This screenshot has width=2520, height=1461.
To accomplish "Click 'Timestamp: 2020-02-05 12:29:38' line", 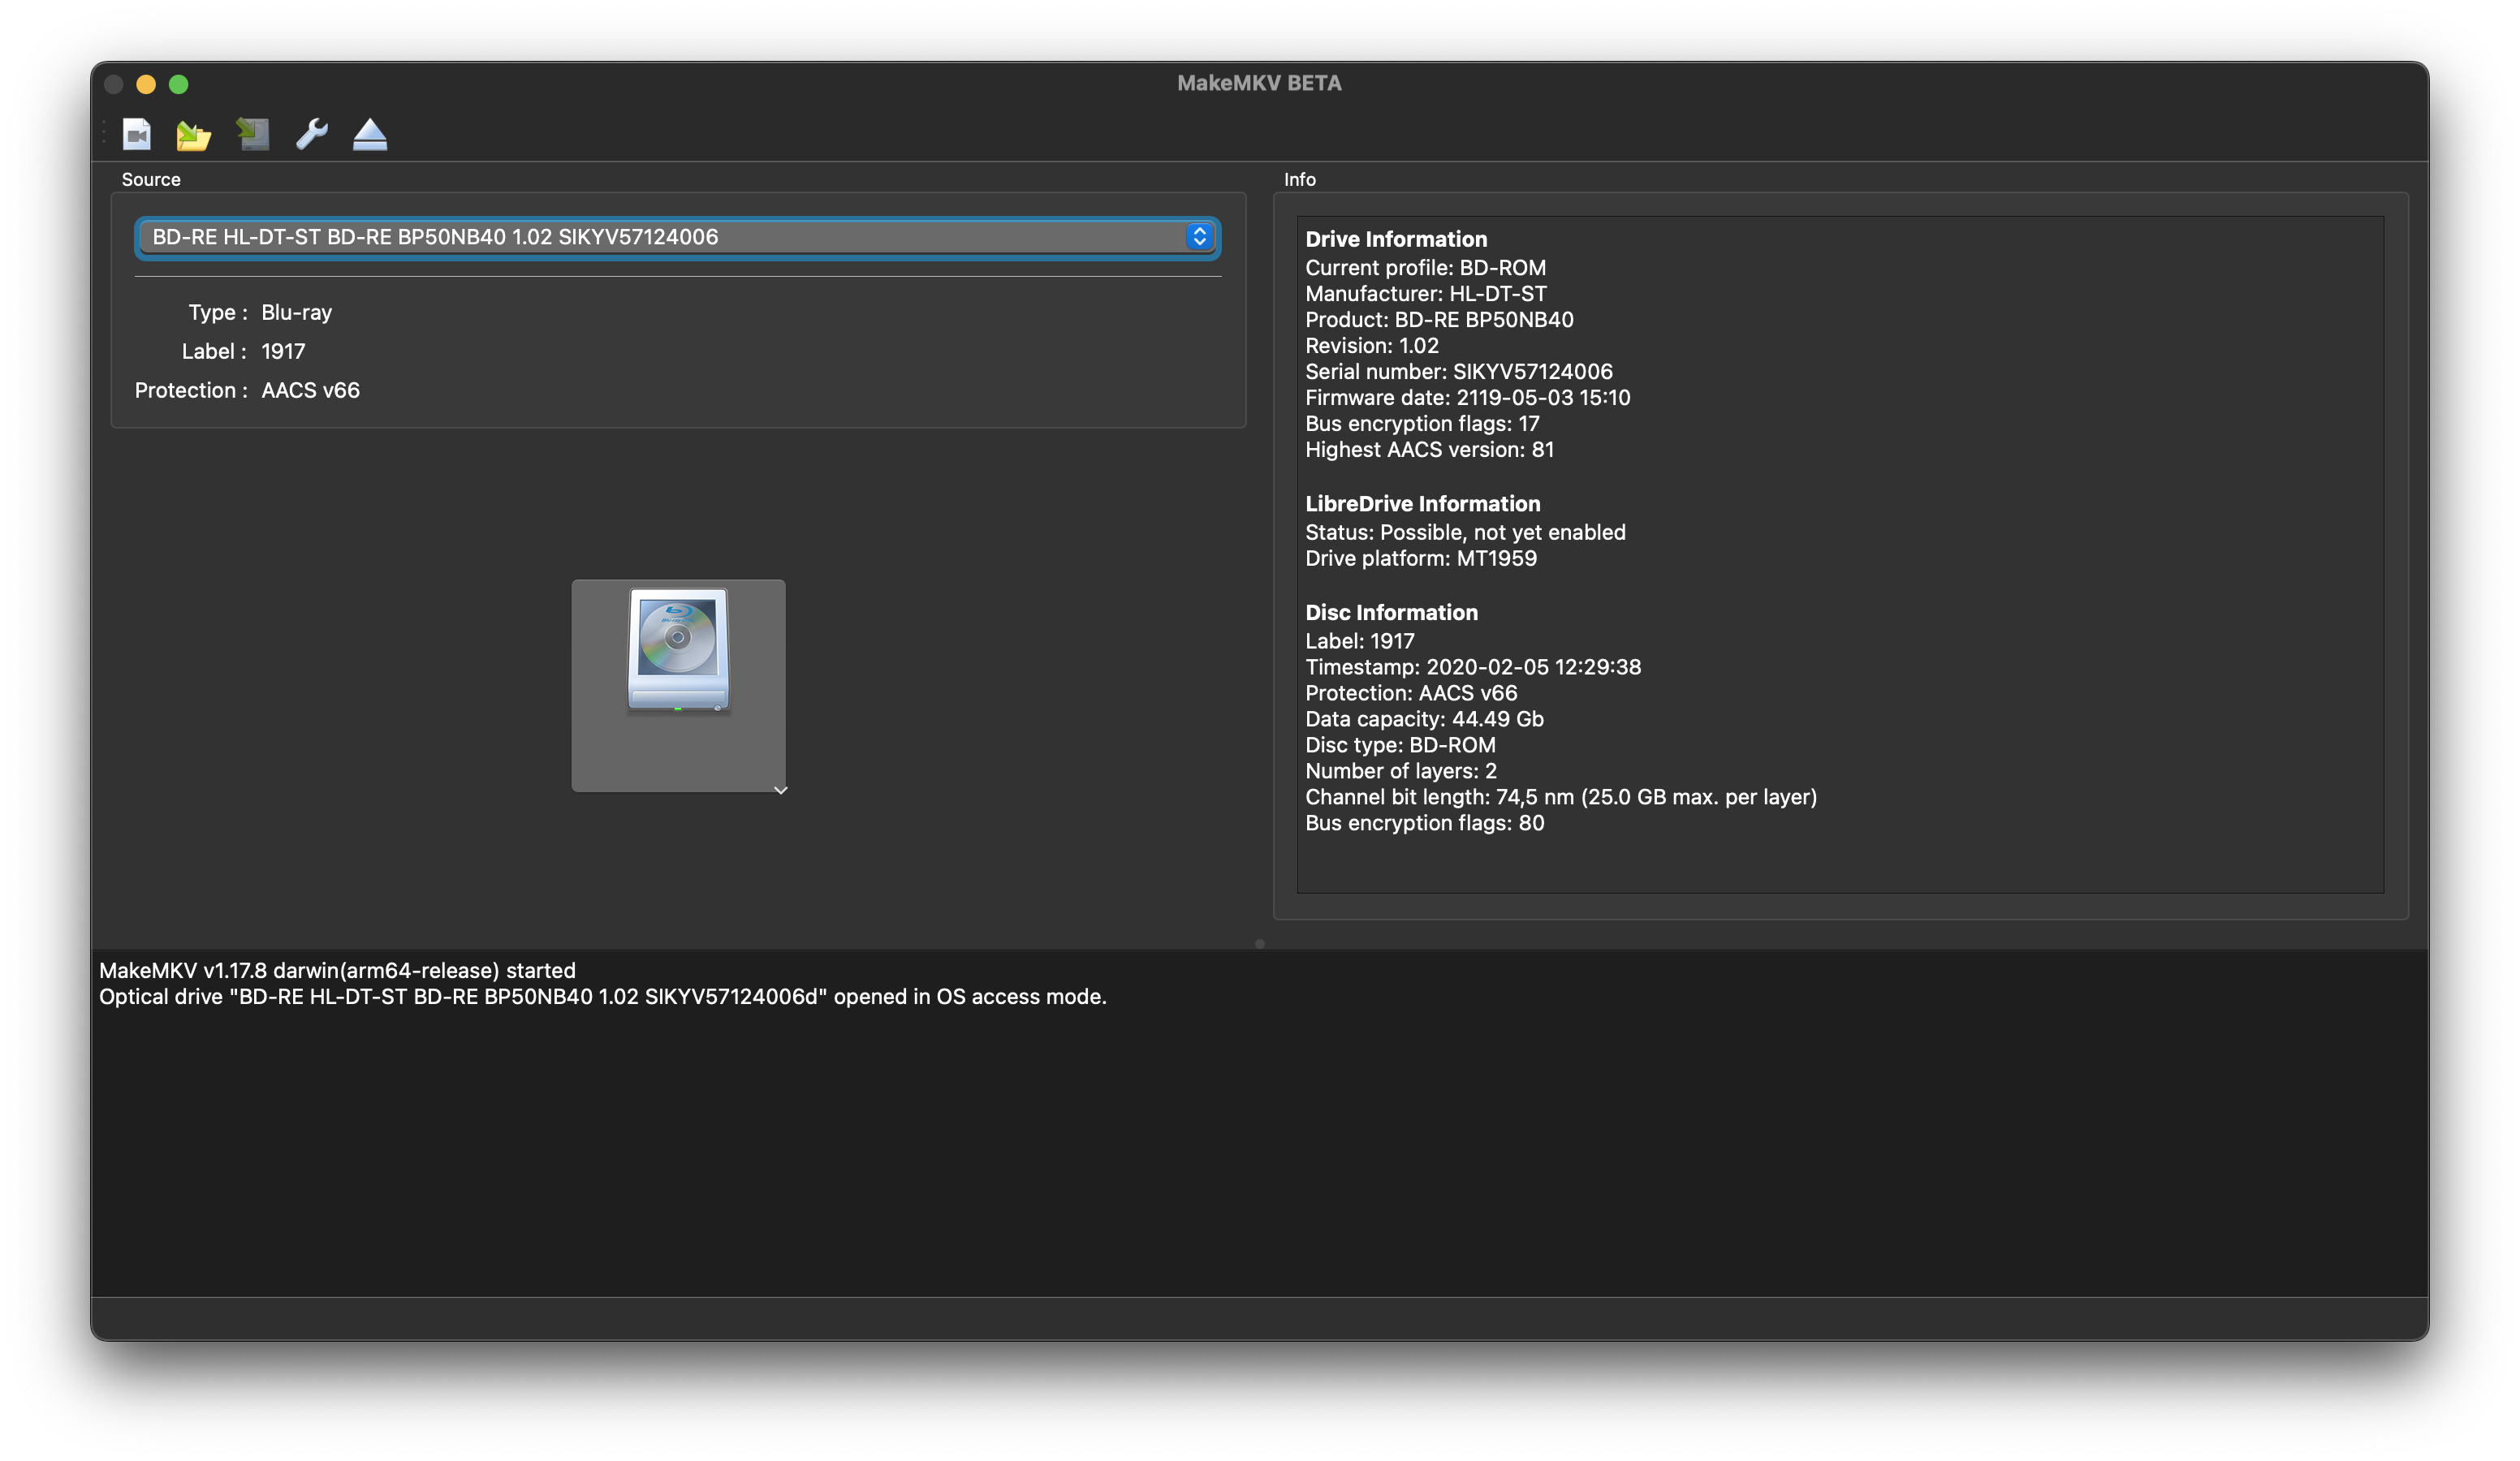I will click(1473, 668).
